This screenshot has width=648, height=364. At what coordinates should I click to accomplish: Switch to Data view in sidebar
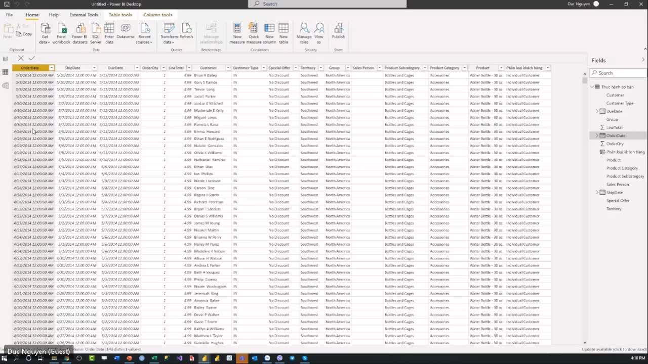tap(5, 72)
